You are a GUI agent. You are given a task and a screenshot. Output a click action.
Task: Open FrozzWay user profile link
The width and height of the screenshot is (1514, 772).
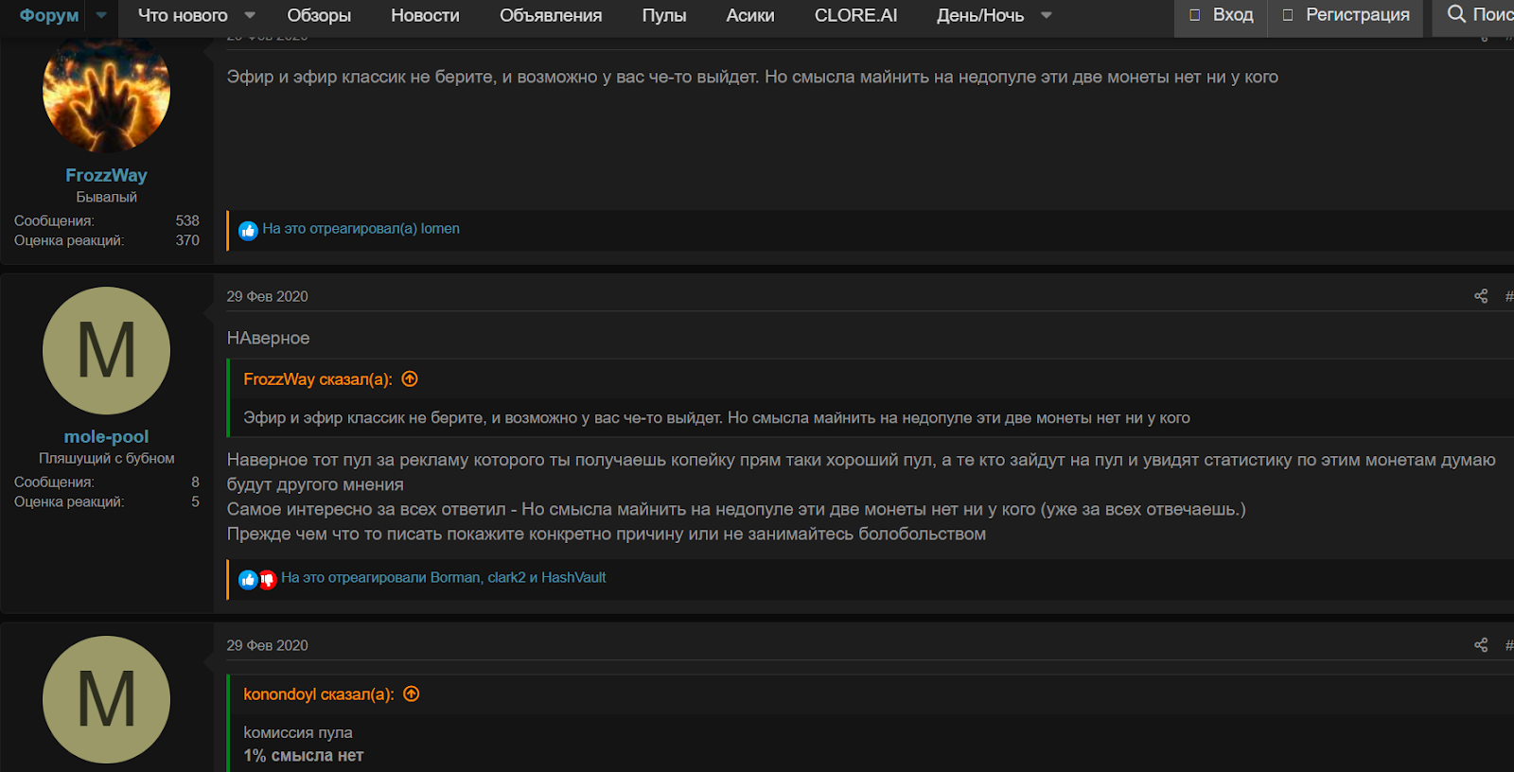106,175
